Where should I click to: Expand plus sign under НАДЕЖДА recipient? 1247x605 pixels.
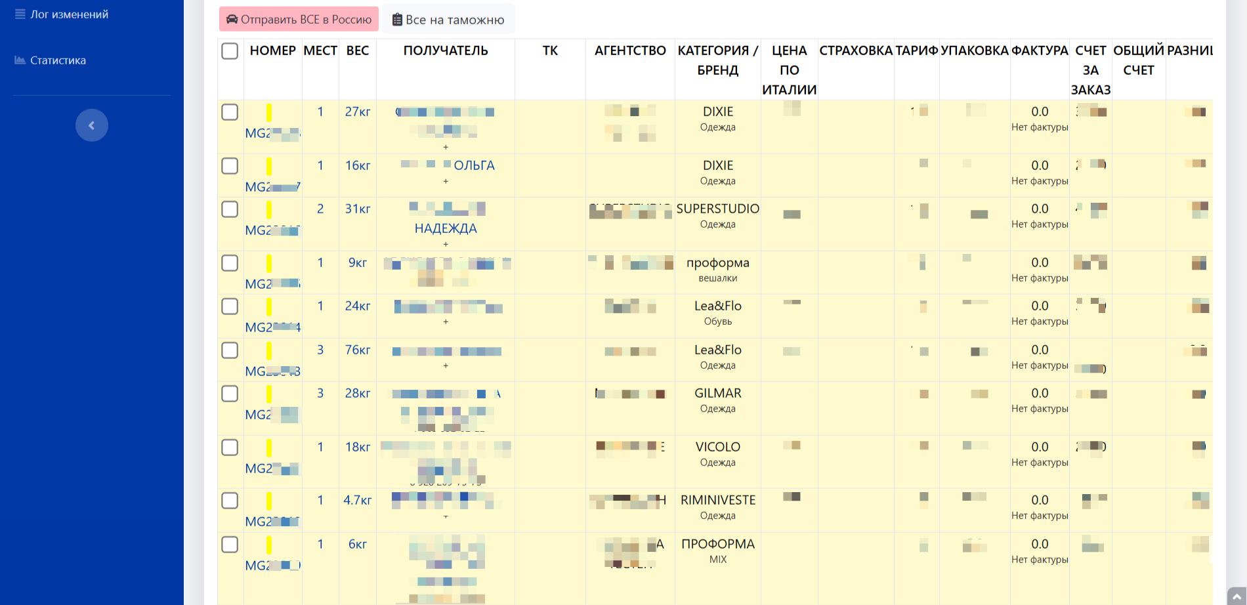coord(446,244)
